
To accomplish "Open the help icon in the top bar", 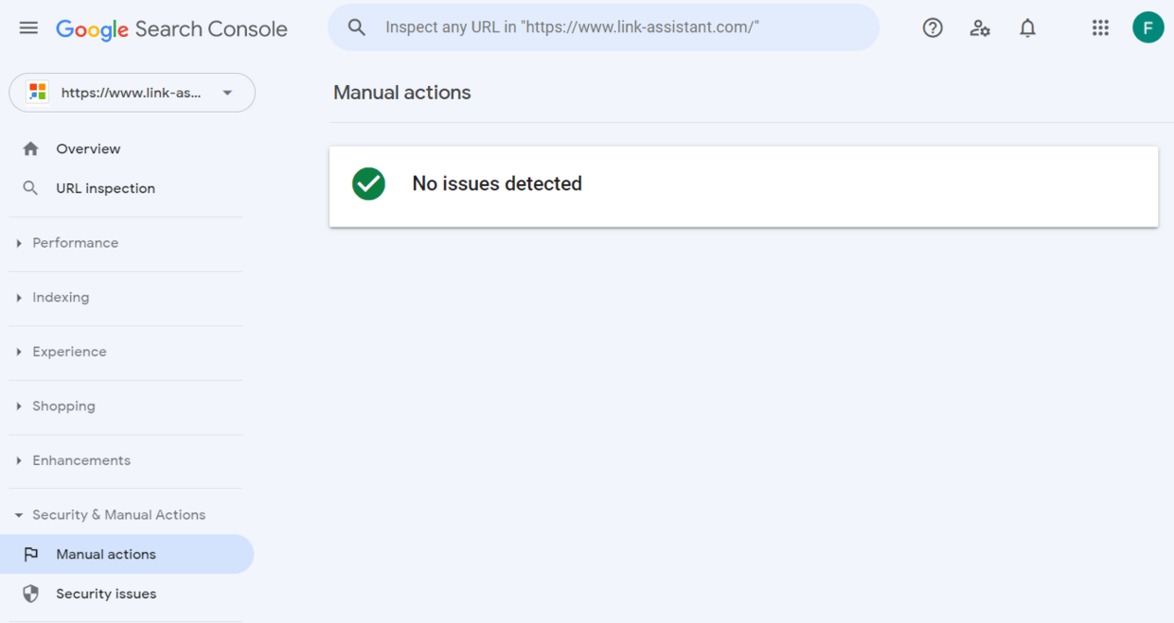I will tap(933, 27).
